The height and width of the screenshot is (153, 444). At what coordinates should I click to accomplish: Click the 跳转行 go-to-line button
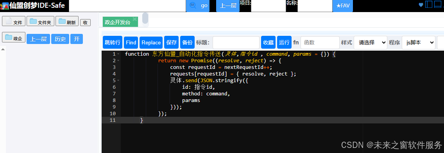coord(113,42)
